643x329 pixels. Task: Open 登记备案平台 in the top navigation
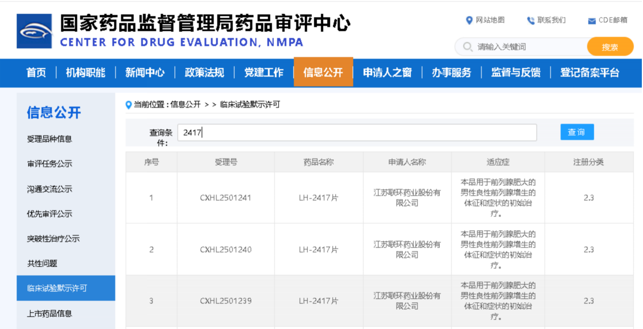tap(589, 72)
